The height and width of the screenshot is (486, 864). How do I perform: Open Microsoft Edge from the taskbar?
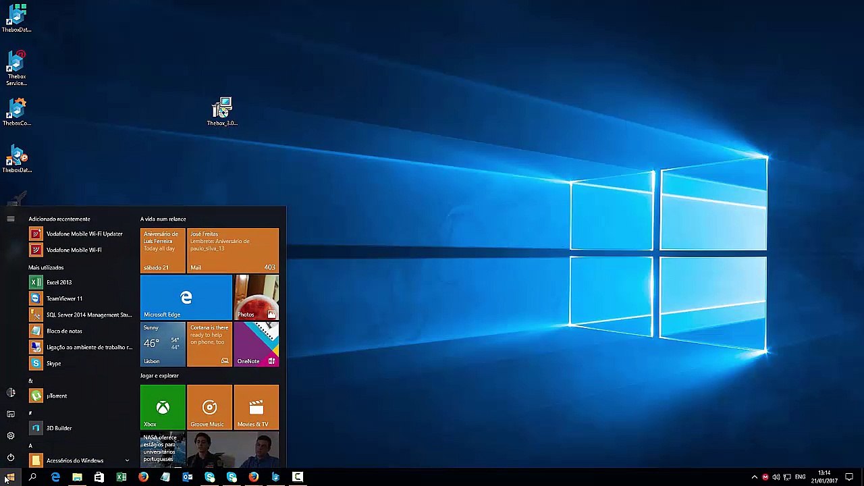55,477
